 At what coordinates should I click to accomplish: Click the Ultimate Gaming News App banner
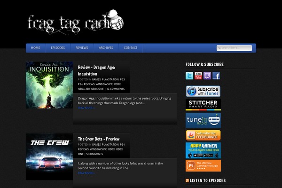pos(203,166)
